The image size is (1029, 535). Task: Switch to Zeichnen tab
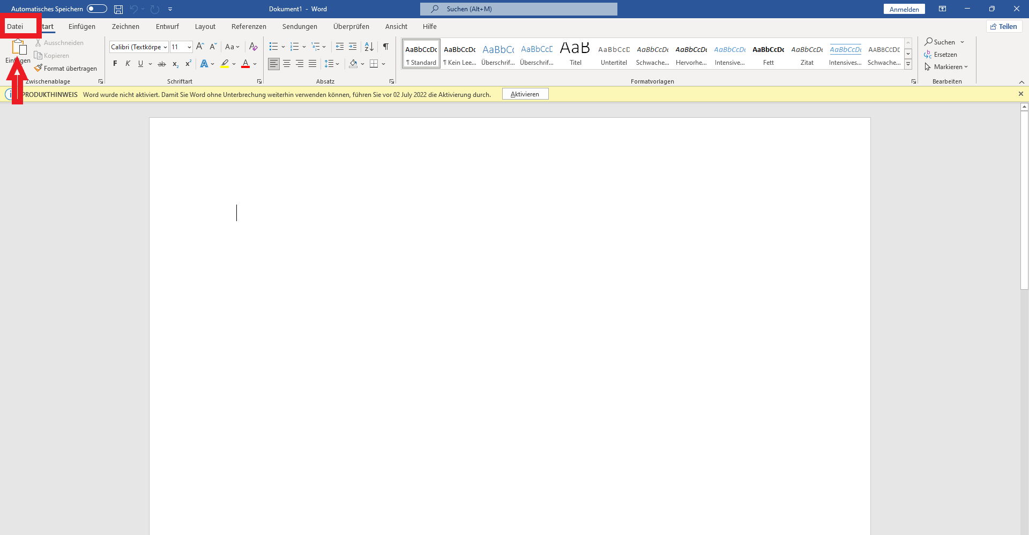coord(125,26)
